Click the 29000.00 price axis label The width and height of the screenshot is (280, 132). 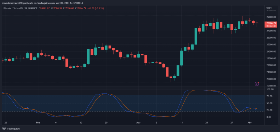(x=271, y=17)
